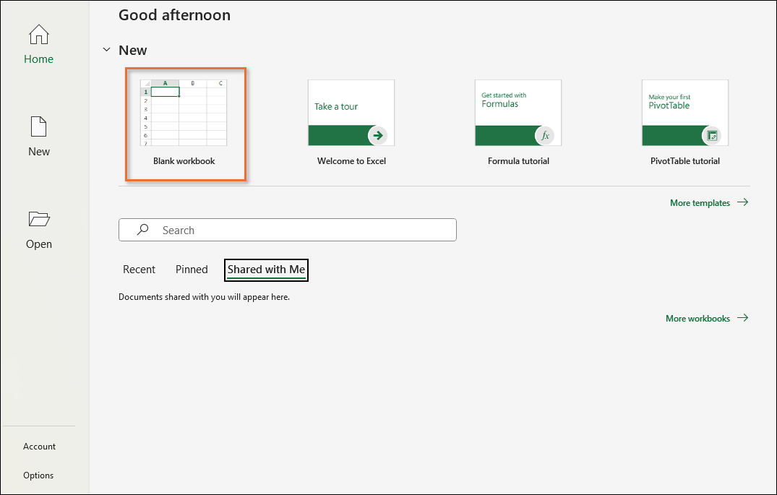Click the green arrow on Take a tour

tap(377, 135)
